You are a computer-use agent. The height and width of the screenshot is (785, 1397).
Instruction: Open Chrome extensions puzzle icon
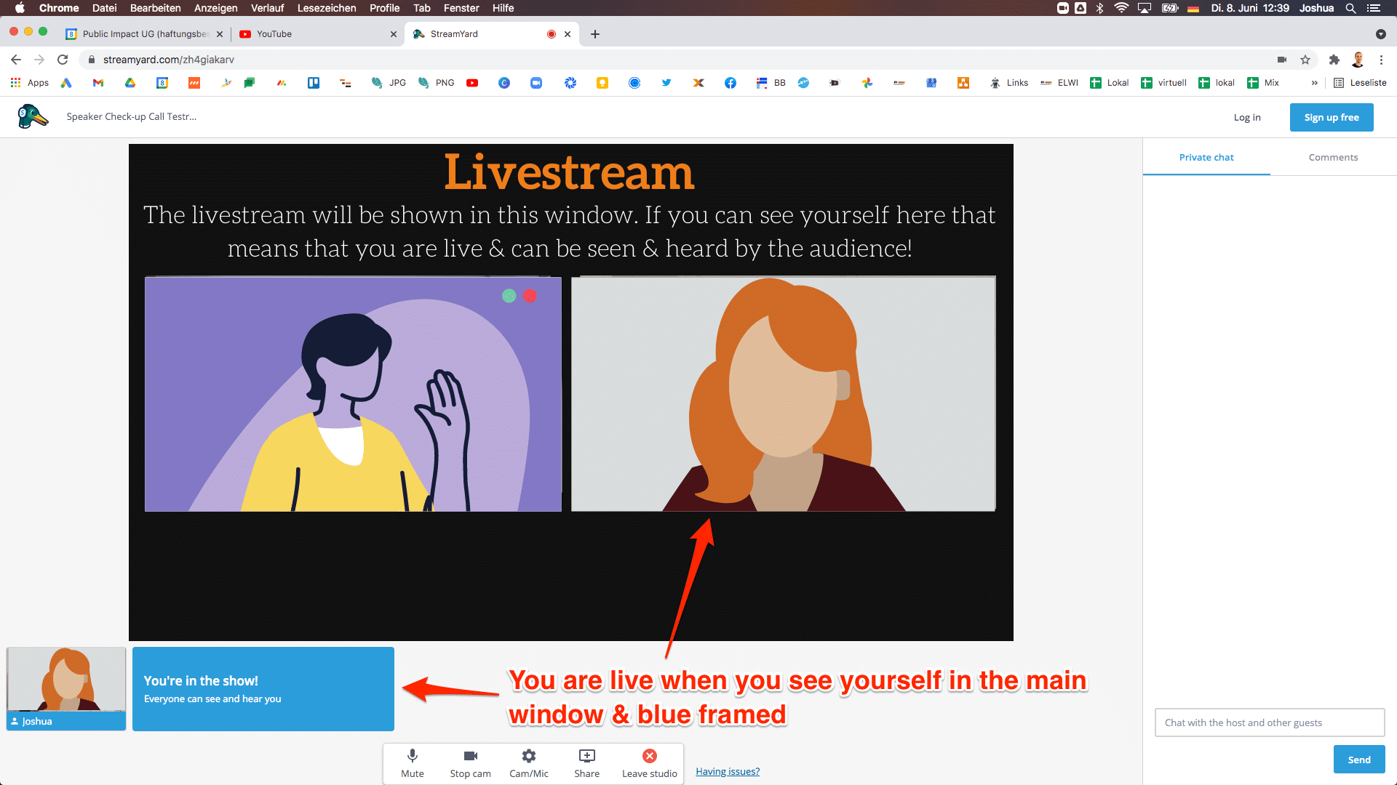tap(1334, 60)
